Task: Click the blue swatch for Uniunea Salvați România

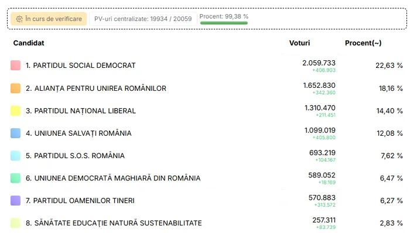Action: [15, 133]
